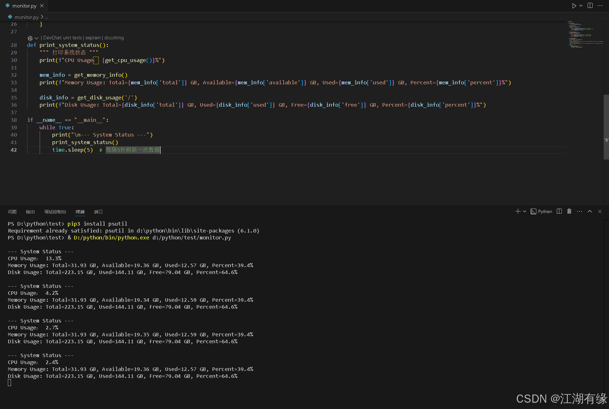The height and width of the screenshot is (409, 609).
Task: Switch to the 调试控制台 debug console tab
Action: click(x=55, y=212)
